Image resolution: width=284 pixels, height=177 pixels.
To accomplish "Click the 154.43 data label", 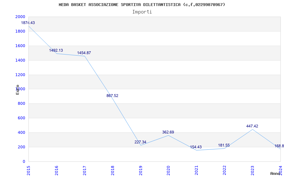I will (196, 147).
